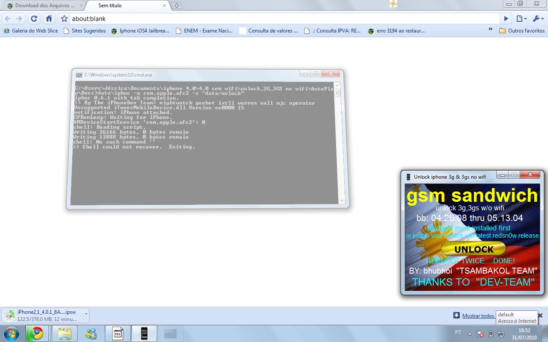Click 'THANKS TO DEV-TEAM' text
Image resolution: width=548 pixels, height=342 pixels.
[474, 282]
